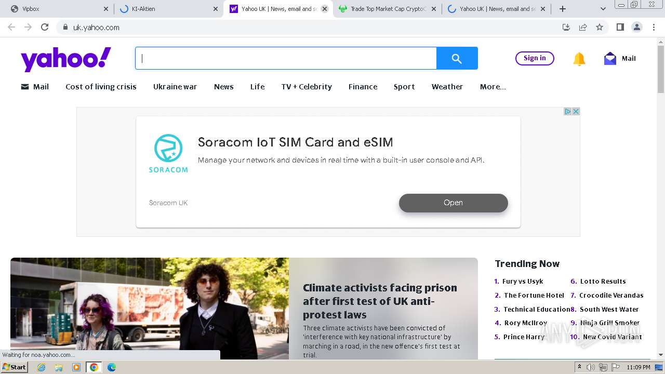This screenshot has width=665, height=374.
Task: Expand the More... navigation menu
Action: 493,87
